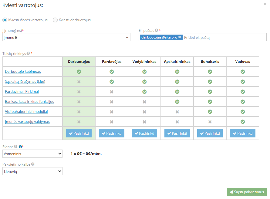Image resolution: width=270 pixels, height=199 pixels.
Task: Click Vadovas checkmark for Įmonės vartotojų valdymas
Action: coord(243,122)
